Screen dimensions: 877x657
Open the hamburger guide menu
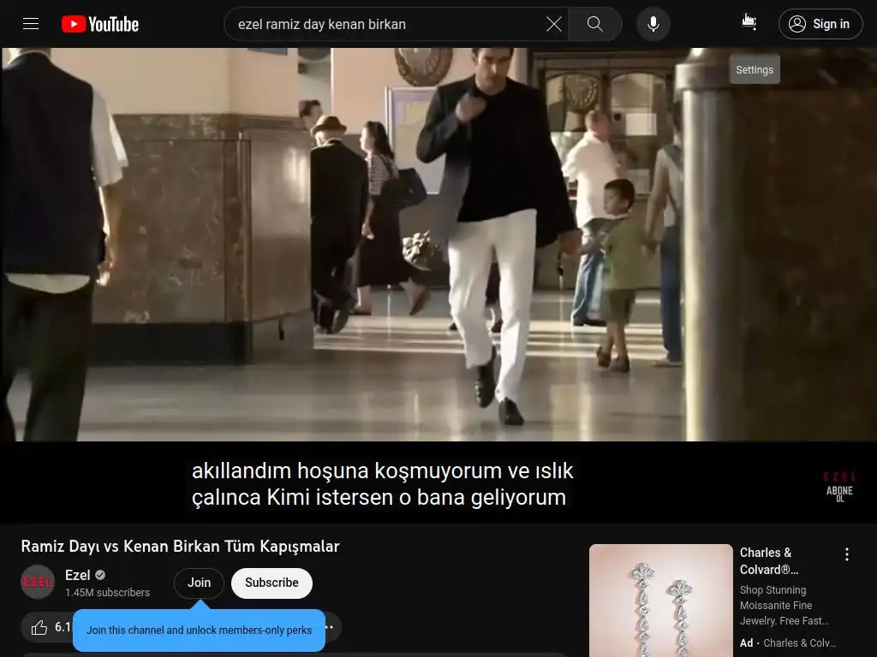pyautogui.click(x=31, y=24)
